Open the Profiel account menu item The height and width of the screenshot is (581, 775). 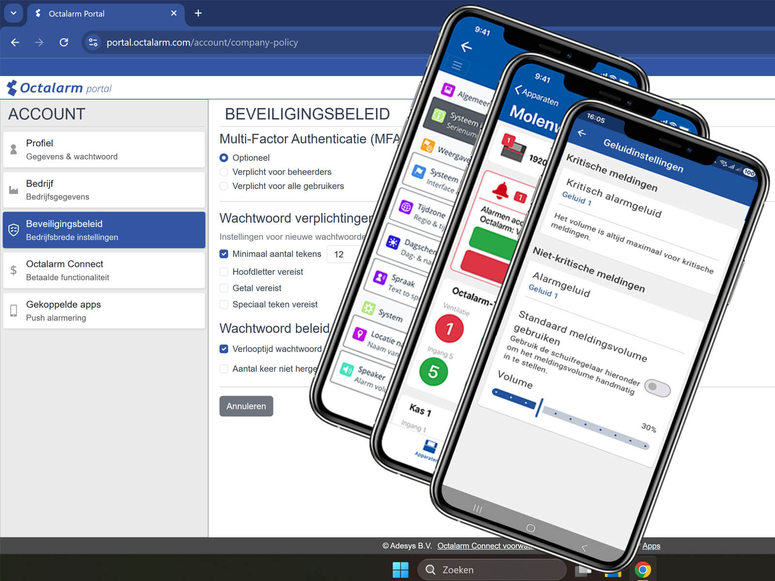pyautogui.click(x=104, y=150)
